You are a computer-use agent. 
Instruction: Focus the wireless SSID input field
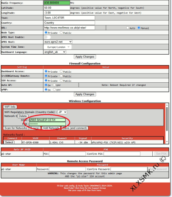pyautogui.click(x=47, y=120)
